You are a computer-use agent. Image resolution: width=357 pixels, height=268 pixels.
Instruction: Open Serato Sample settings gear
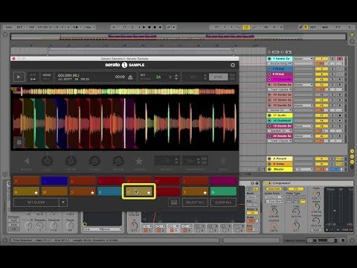[x=233, y=65]
